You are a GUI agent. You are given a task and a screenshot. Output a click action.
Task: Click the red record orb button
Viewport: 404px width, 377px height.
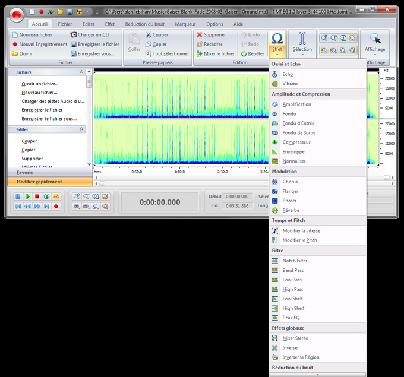pos(17,15)
